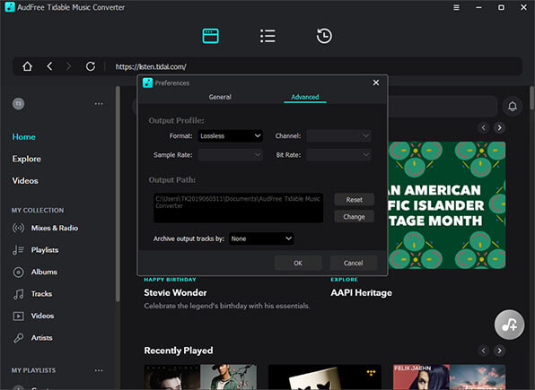This screenshot has width=535, height=390.
Task: Click the Mixes & Radio label
Action: (x=55, y=228)
